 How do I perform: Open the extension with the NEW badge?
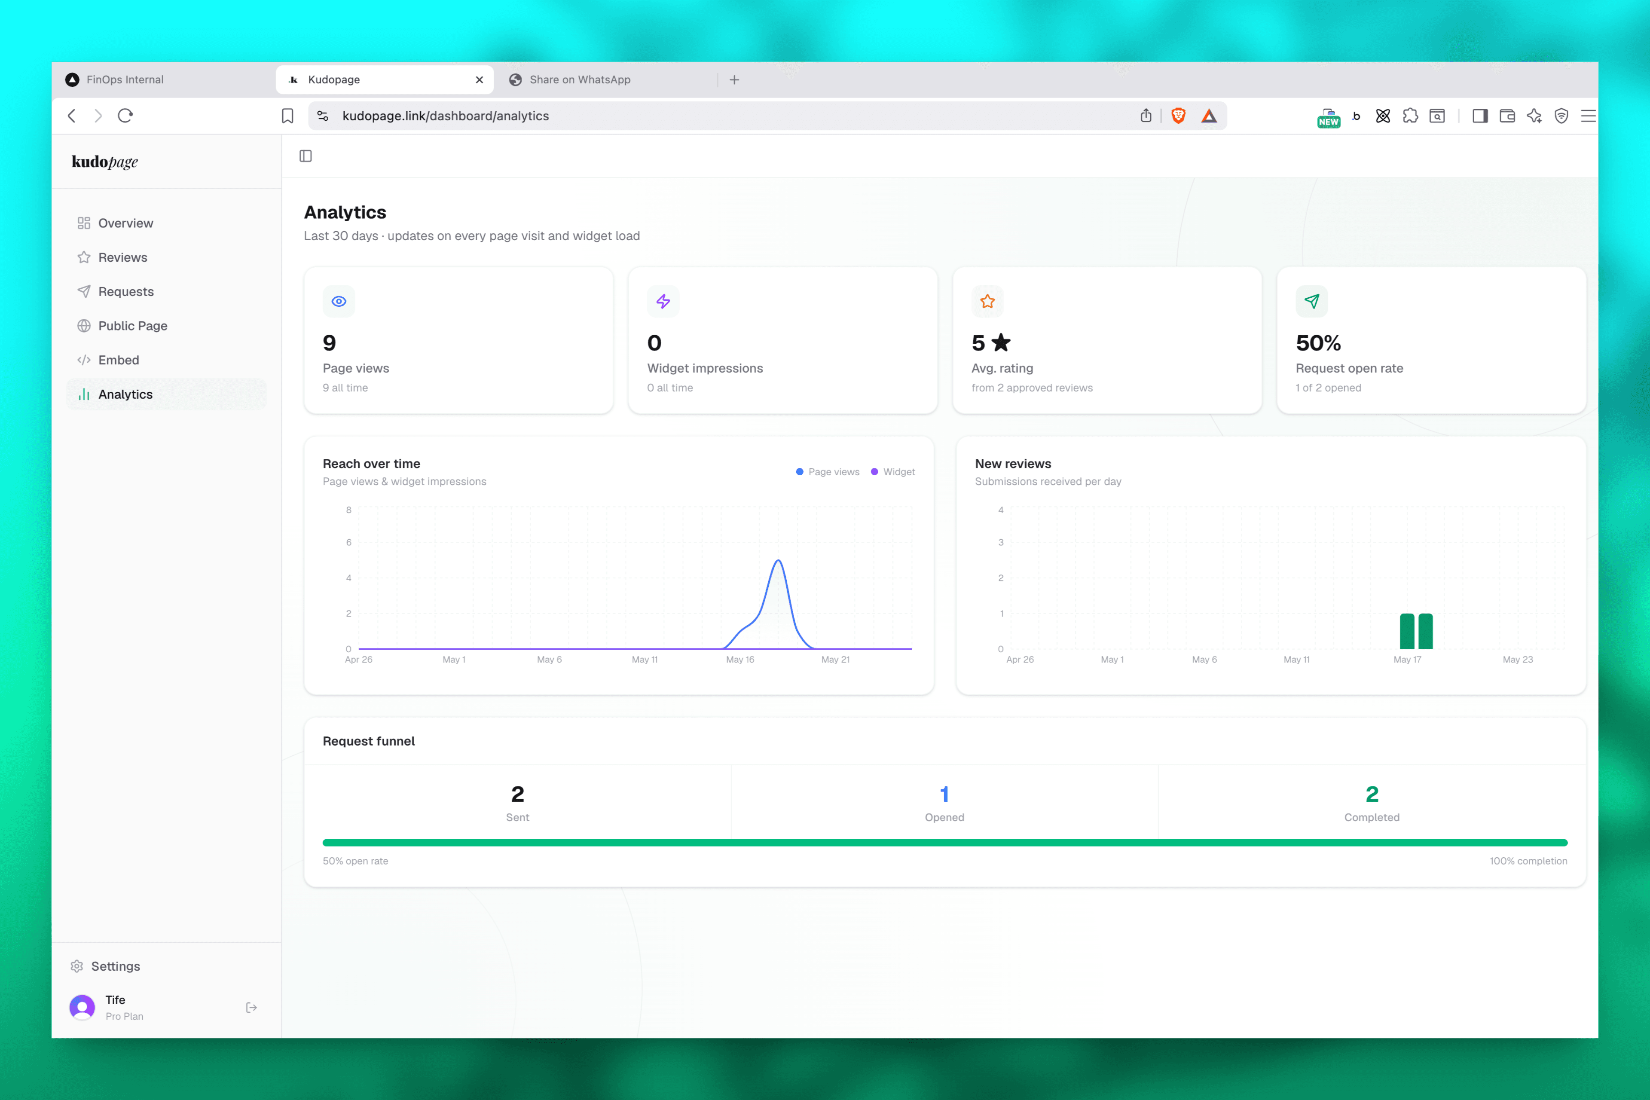(x=1329, y=117)
